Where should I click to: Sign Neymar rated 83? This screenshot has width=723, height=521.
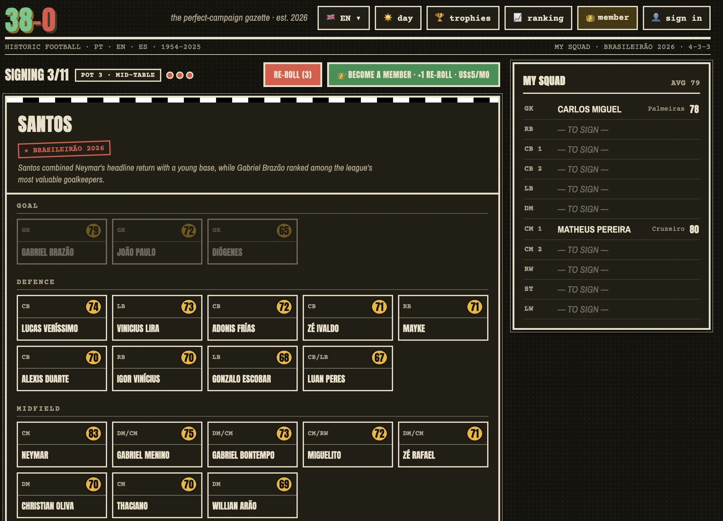tap(62, 444)
